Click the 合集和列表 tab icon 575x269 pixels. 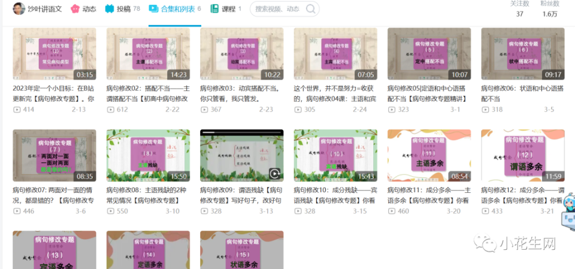coord(153,9)
